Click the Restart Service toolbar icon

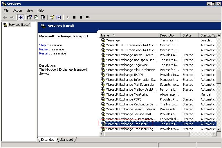tap(88, 17)
